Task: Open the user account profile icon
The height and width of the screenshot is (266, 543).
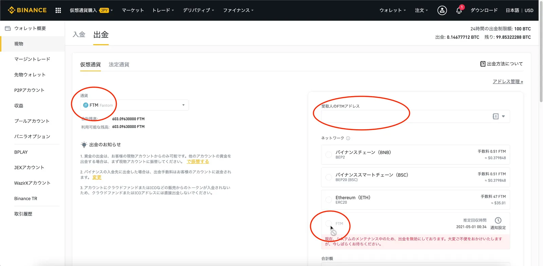Action: click(442, 10)
